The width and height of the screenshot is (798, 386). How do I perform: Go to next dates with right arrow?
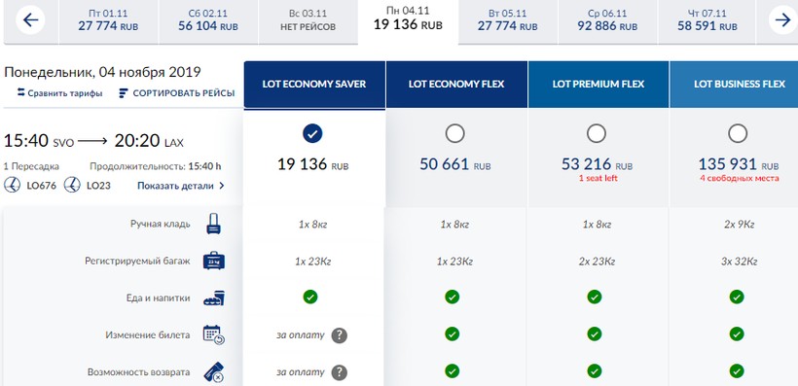[x=782, y=19]
